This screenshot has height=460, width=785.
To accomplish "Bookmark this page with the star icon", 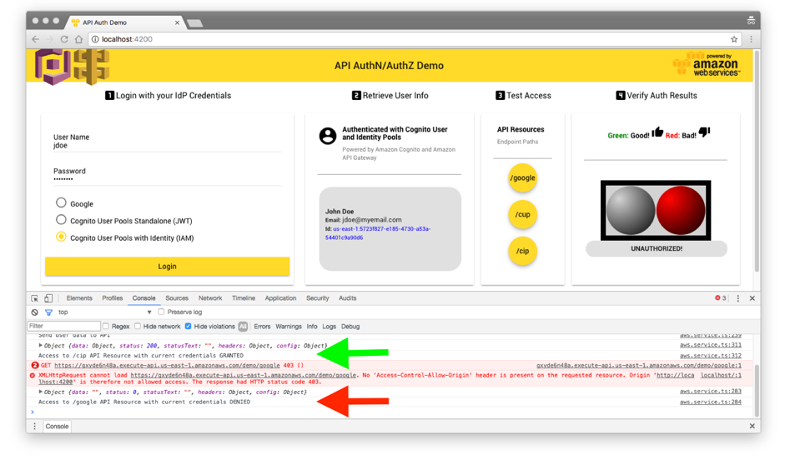I will click(734, 39).
